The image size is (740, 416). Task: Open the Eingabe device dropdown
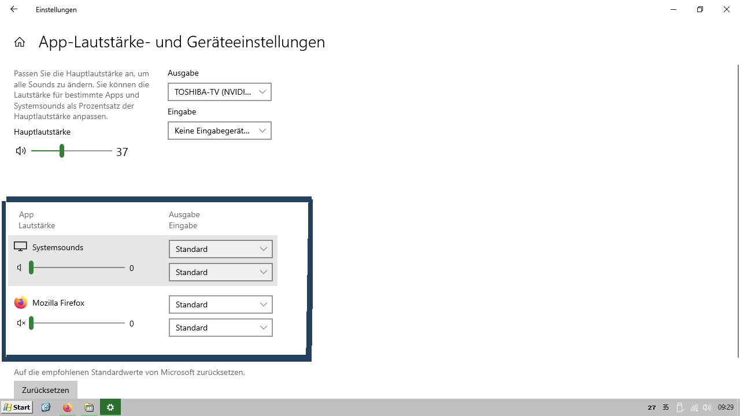[220, 131]
